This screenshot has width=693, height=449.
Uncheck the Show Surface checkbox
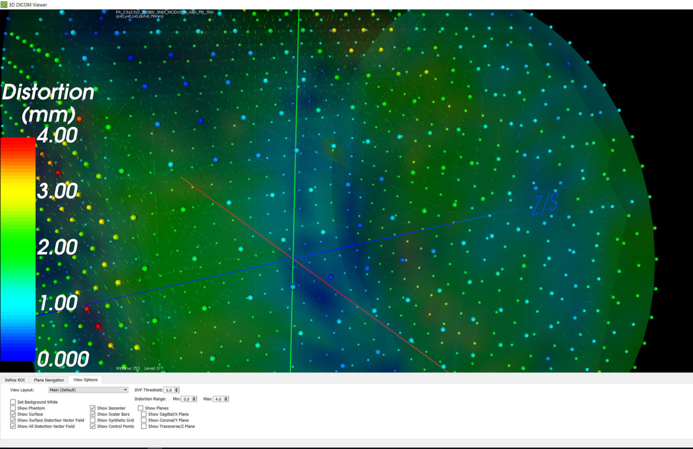[13, 414]
